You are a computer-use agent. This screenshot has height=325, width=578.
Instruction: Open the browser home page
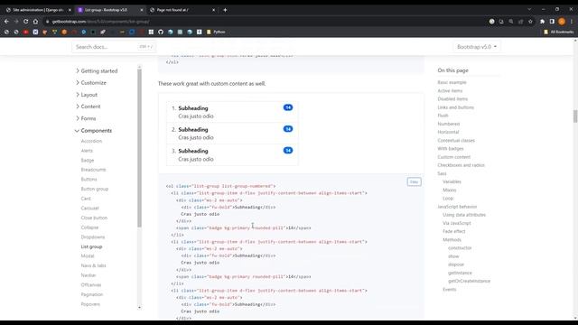click(35, 22)
